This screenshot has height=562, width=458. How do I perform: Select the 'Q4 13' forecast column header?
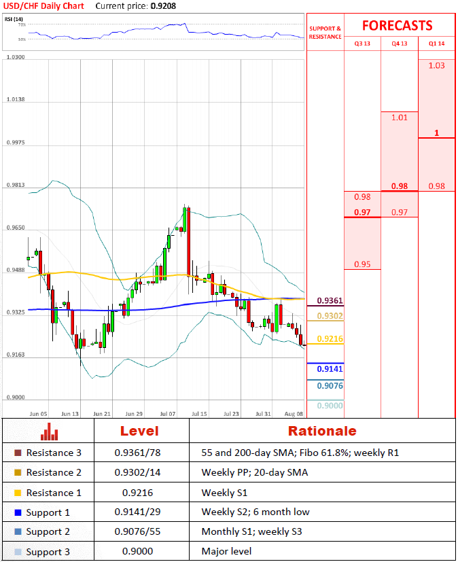click(x=400, y=43)
